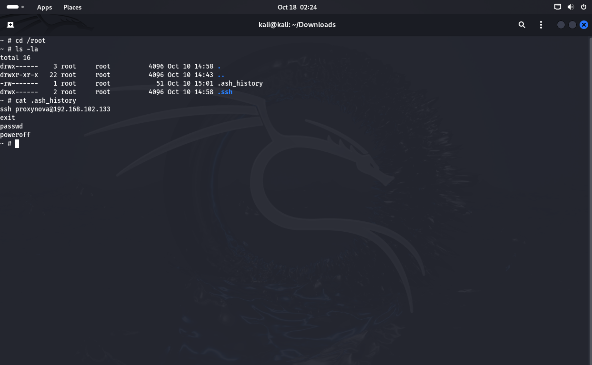Maximize the terminal window
This screenshot has height=365, width=592.
(572, 25)
